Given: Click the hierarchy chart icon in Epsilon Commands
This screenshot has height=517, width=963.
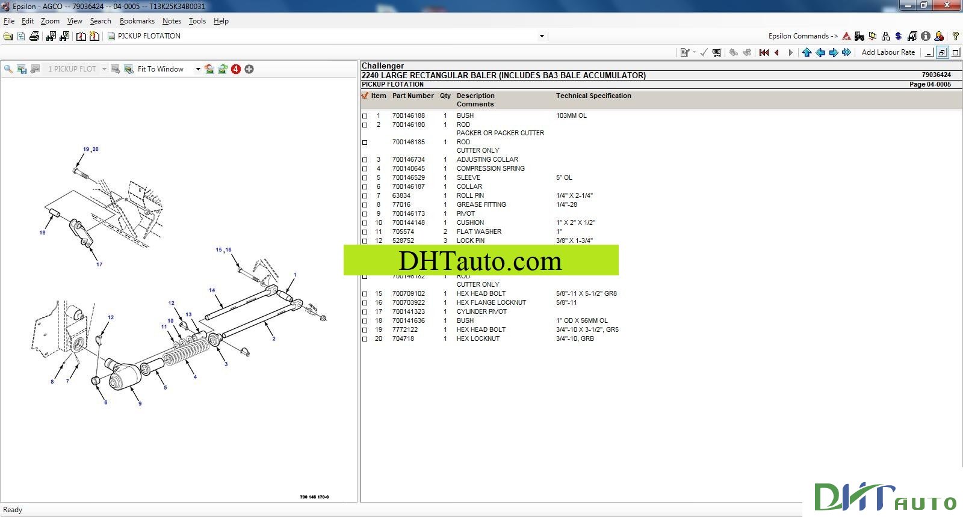Looking at the screenshot, I should click(885, 36).
